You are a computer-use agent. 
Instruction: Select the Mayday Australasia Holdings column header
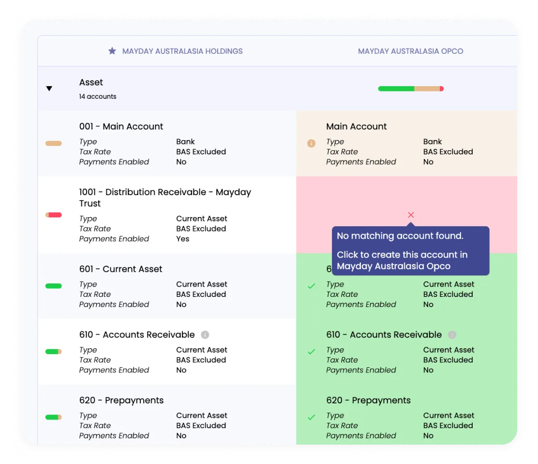point(182,51)
